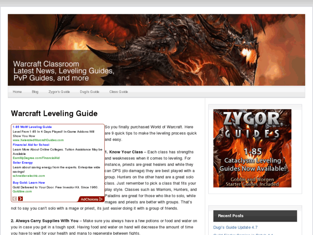Click the Zygor Guides 1-85 banner
Viewport: 313px width, 235px height.
pos(252,148)
